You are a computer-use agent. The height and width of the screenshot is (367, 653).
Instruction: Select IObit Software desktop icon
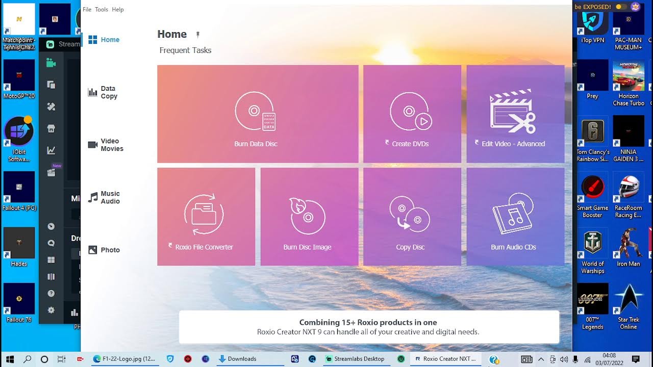pos(19,139)
